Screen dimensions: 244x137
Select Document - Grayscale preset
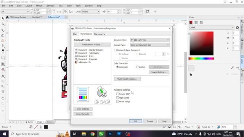pyautogui.click(x=88, y=59)
